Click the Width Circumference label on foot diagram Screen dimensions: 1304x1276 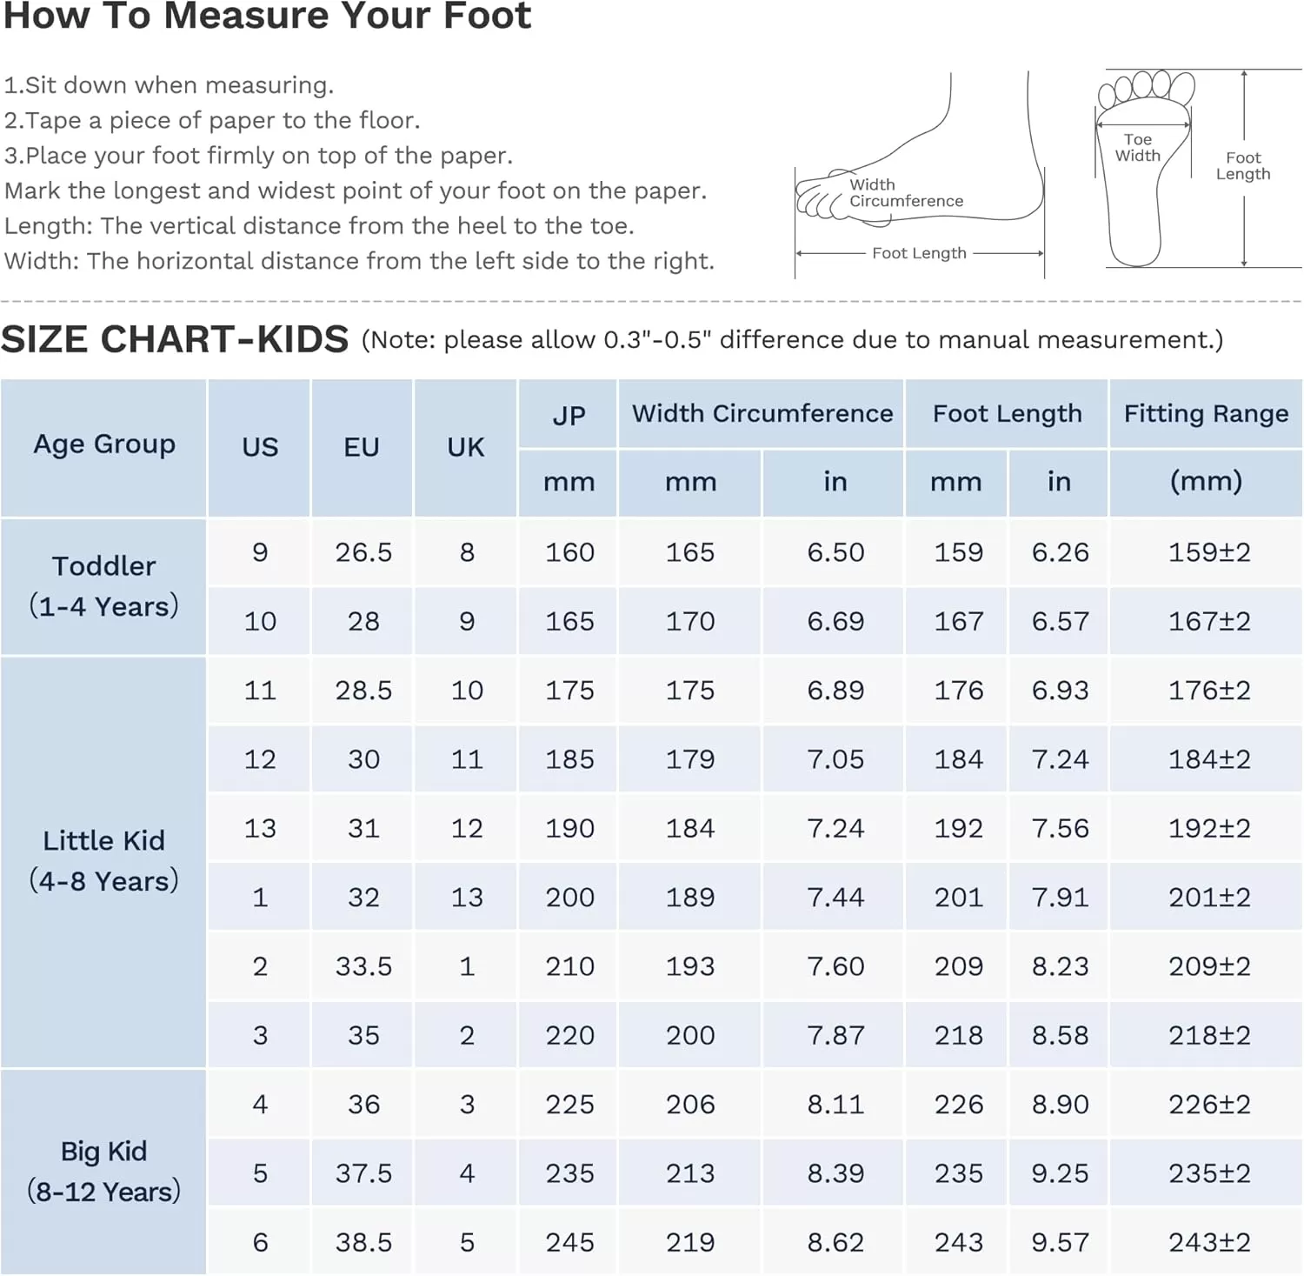906,193
